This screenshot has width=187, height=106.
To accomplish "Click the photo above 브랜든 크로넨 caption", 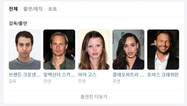I will click(x=25, y=50).
